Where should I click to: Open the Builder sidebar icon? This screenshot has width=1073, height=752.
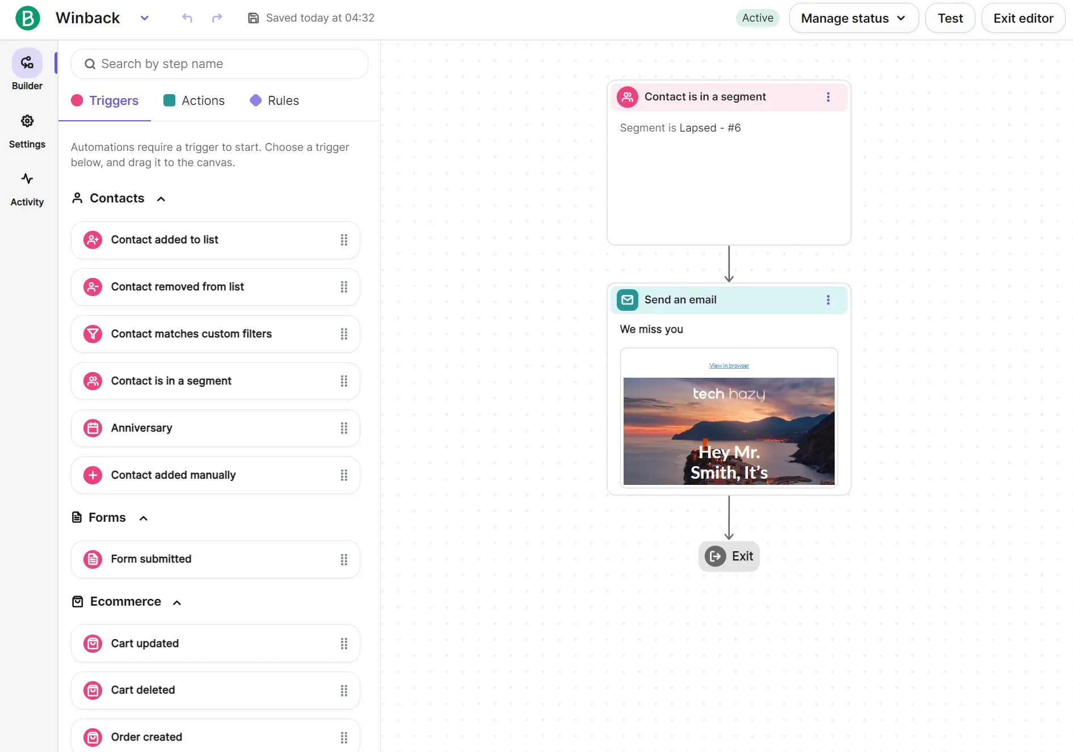coord(27,63)
